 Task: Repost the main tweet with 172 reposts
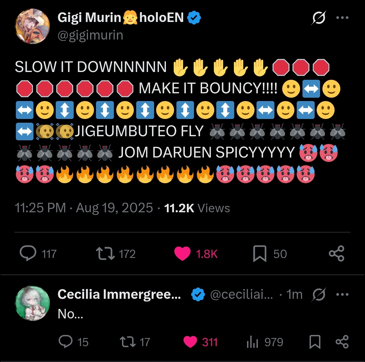(105, 254)
